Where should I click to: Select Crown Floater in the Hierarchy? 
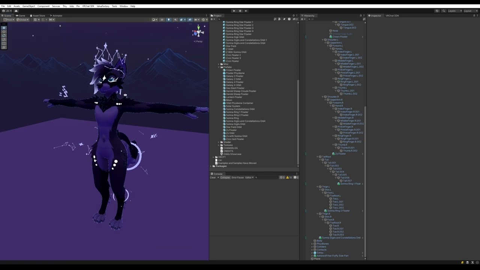pyautogui.click(x=340, y=37)
